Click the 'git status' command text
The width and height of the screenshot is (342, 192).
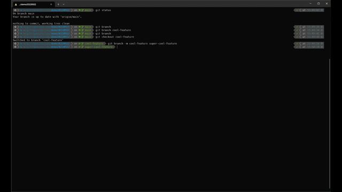point(103,10)
